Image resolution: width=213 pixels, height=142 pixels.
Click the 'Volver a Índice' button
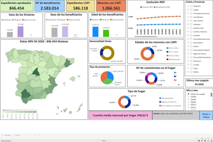[x=206, y=115]
